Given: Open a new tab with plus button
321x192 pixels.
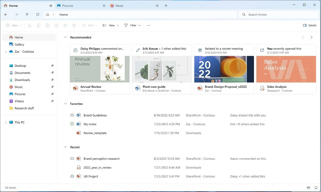Looking at the screenshot, I should 166,6.
